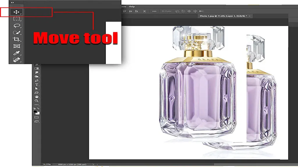Image resolution: width=298 pixels, height=167 pixels.
Task: Select the Eyedropper tool
Action: tap(17, 53)
